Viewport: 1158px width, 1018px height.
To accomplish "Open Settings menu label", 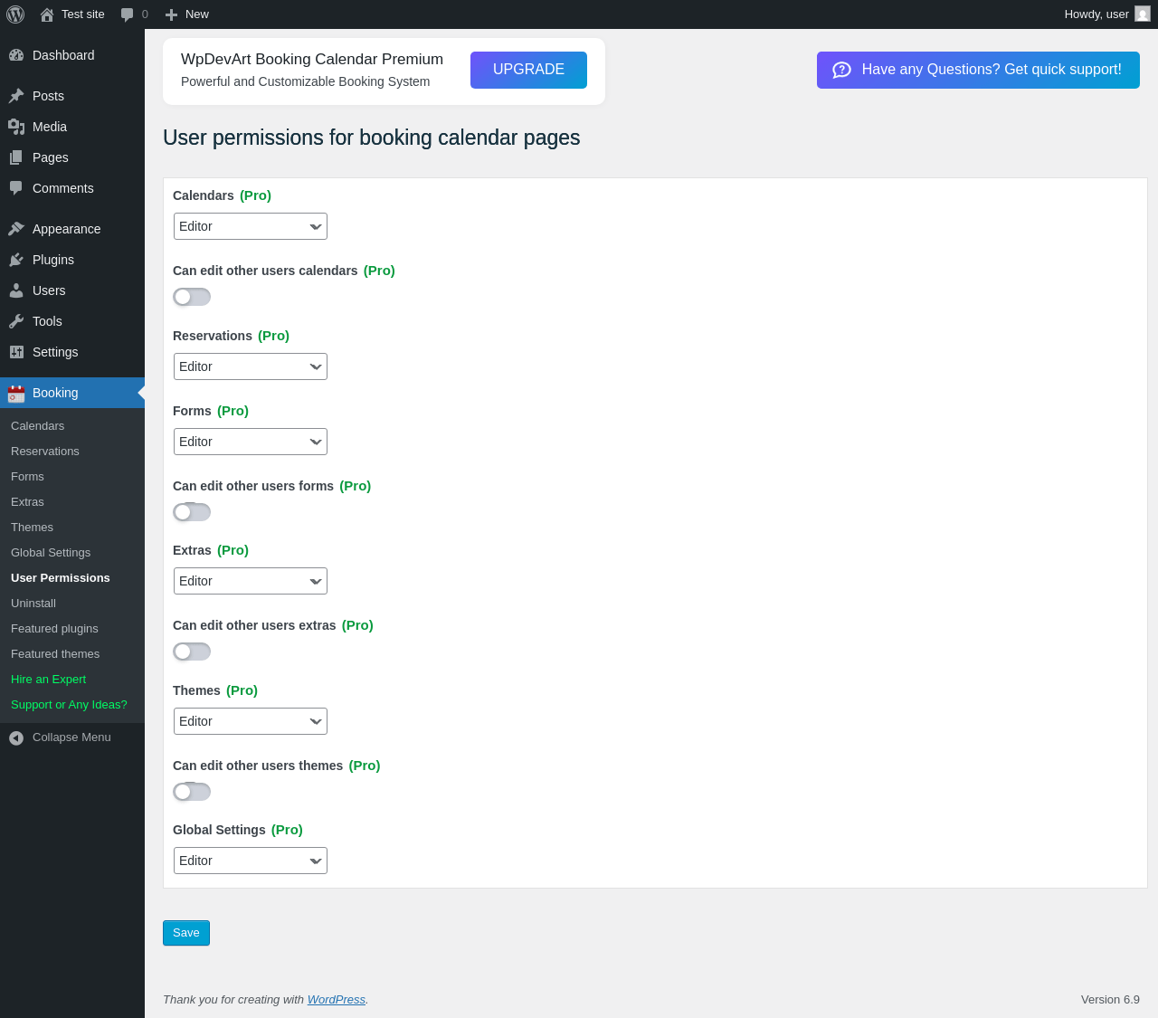I will (55, 352).
